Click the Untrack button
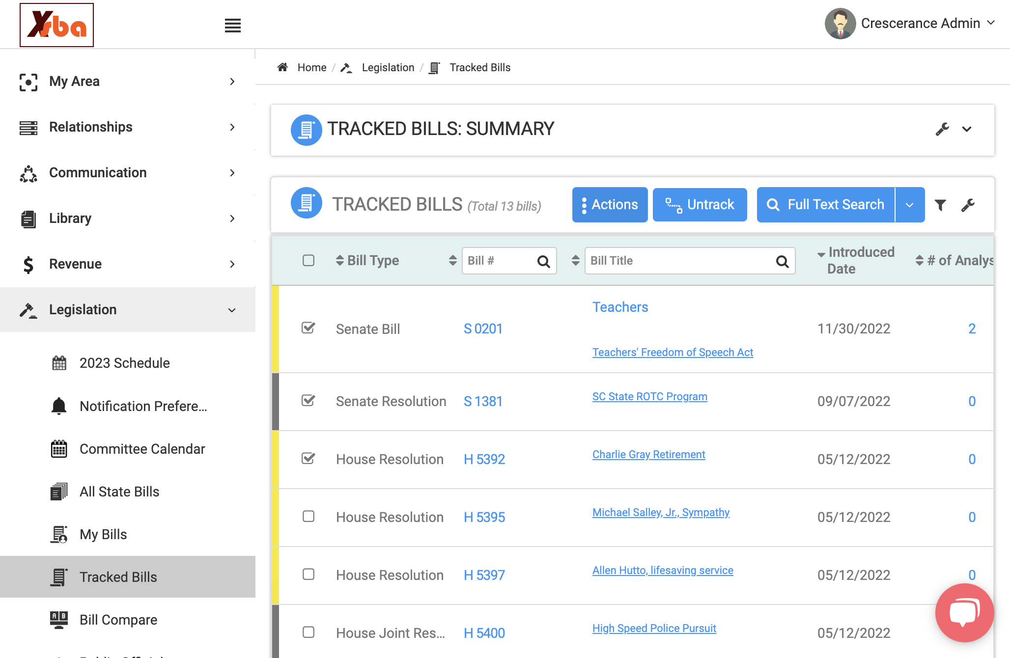The width and height of the screenshot is (1010, 658). (x=700, y=205)
